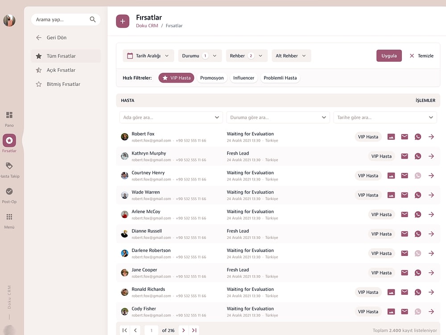Screen dimensions: 446x335
Task: Go to the first page
Action: pyautogui.click(x=124, y=330)
